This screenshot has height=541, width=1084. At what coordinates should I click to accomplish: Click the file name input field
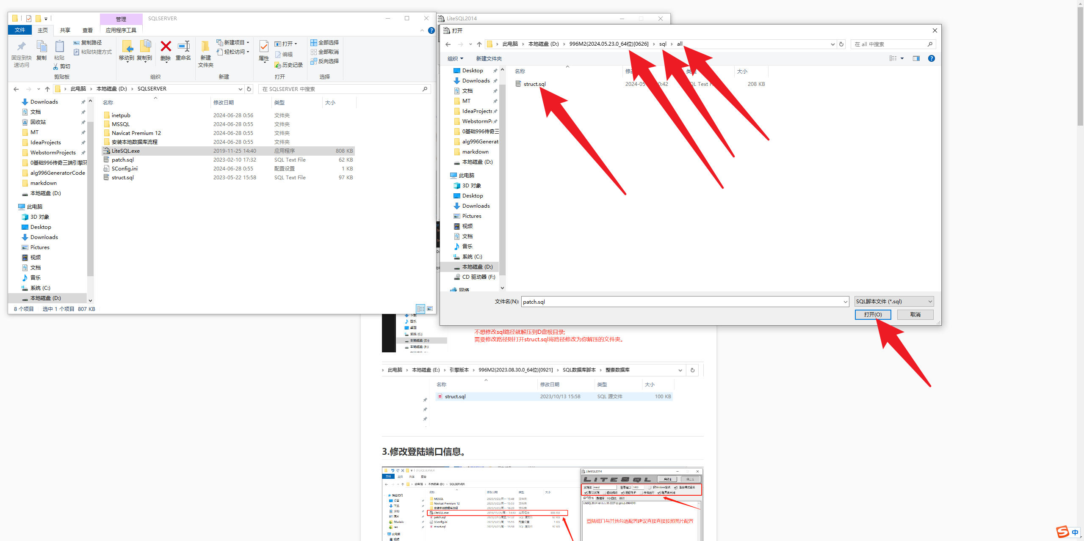click(682, 302)
